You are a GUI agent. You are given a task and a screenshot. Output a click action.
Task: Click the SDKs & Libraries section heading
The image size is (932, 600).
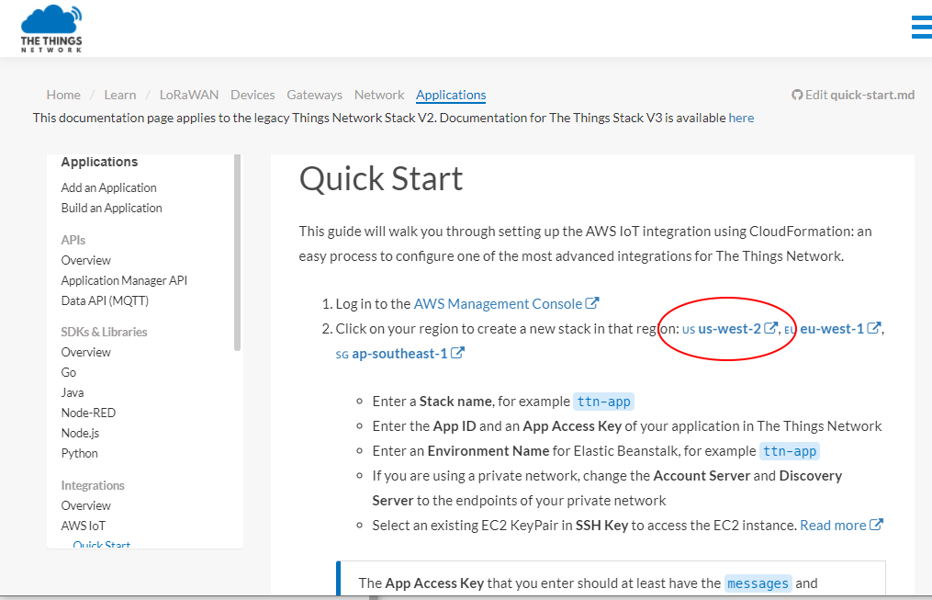pyautogui.click(x=104, y=332)
